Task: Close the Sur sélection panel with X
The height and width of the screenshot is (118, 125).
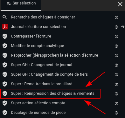Action: (120, 4)
